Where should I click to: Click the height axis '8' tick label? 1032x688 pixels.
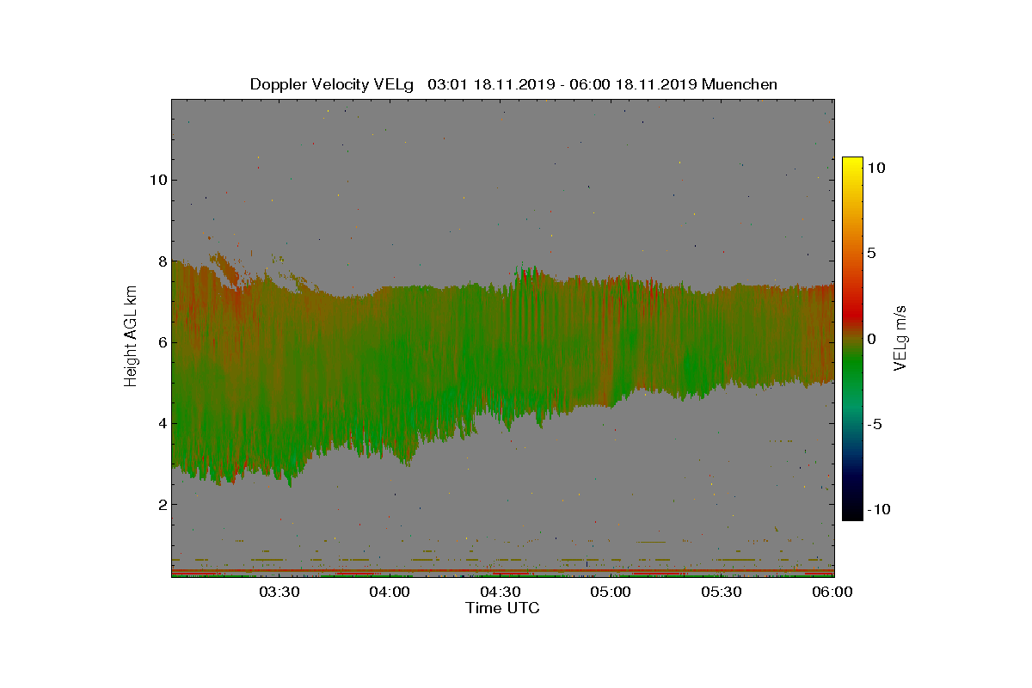coord(162,261)
